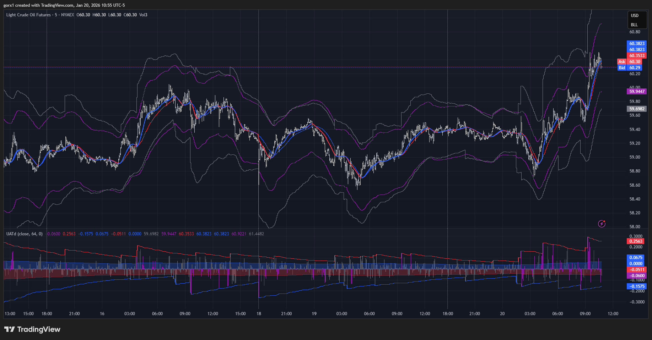
Task: Click 59.00 on the price axis
Action: [x=635, y=157]
